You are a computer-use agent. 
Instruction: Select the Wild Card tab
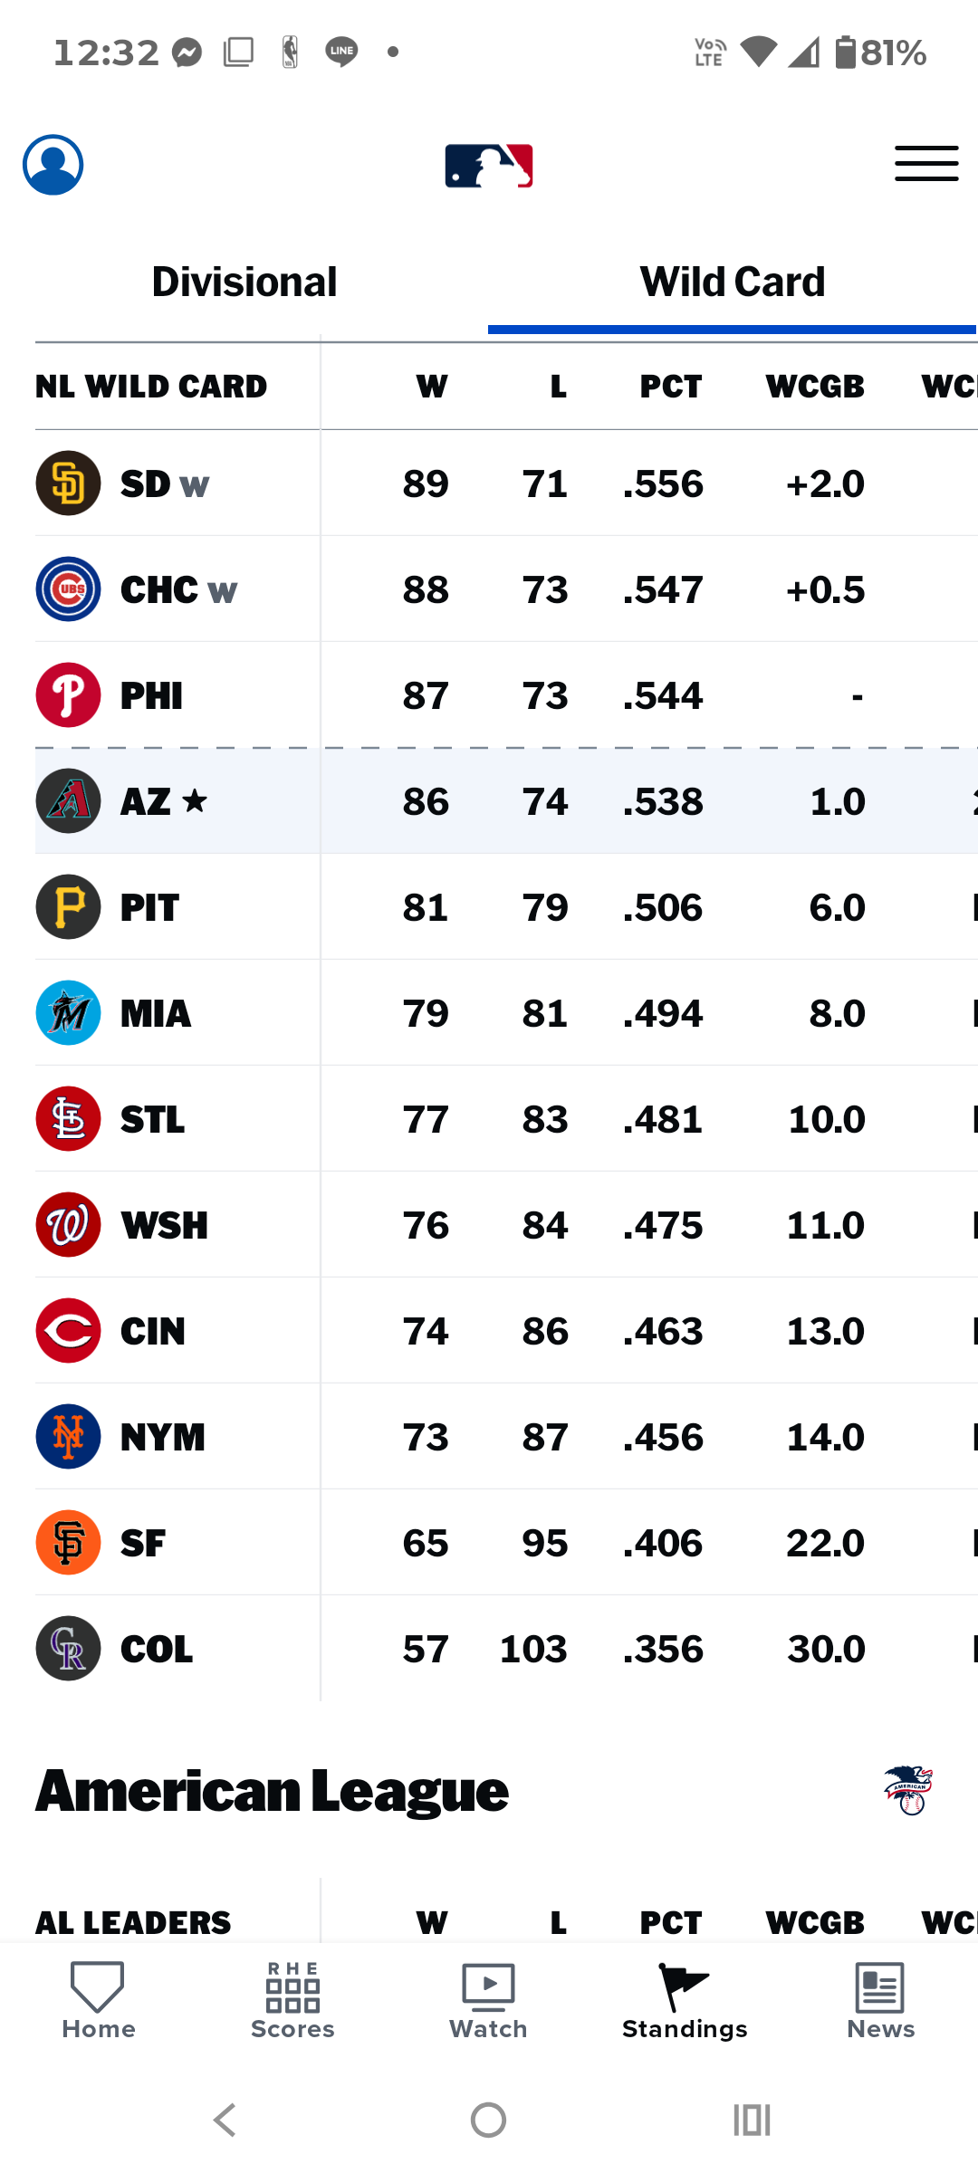coord(733,282)
